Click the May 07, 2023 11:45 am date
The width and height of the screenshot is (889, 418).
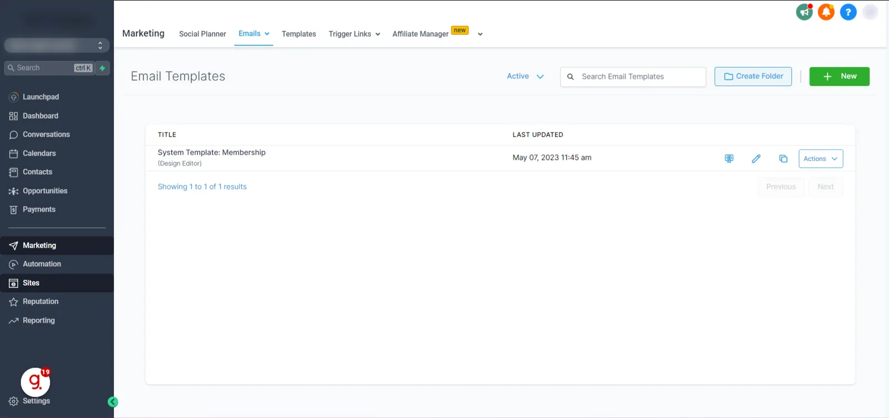point(552,158)
